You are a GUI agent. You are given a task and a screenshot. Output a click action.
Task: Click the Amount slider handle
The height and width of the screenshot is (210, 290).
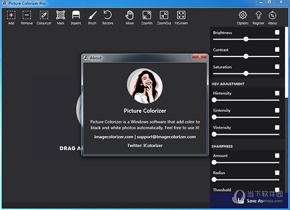[x=214, y=163]
